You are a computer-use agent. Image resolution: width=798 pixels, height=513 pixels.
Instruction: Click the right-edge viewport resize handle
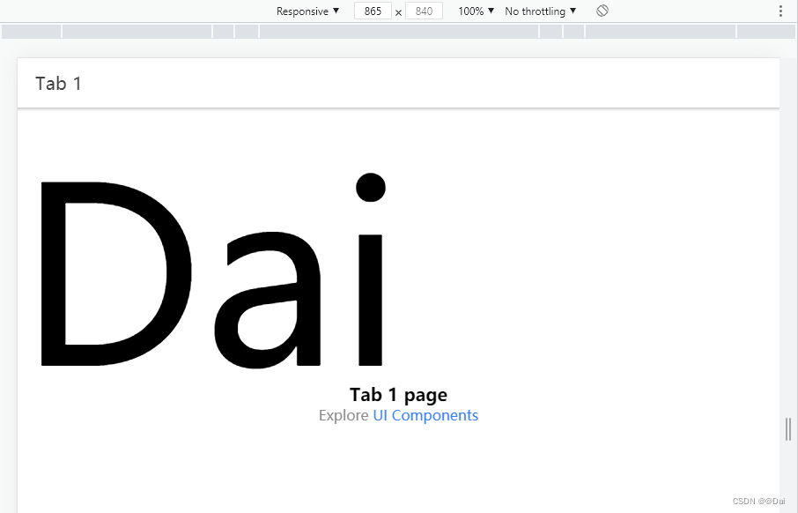click(788, 429)
